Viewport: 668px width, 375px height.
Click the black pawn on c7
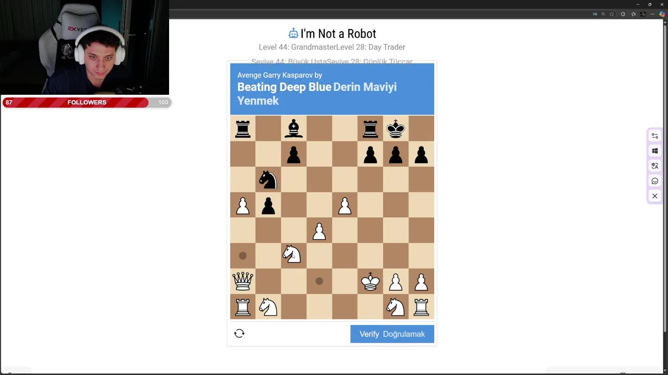click(293, 154)
